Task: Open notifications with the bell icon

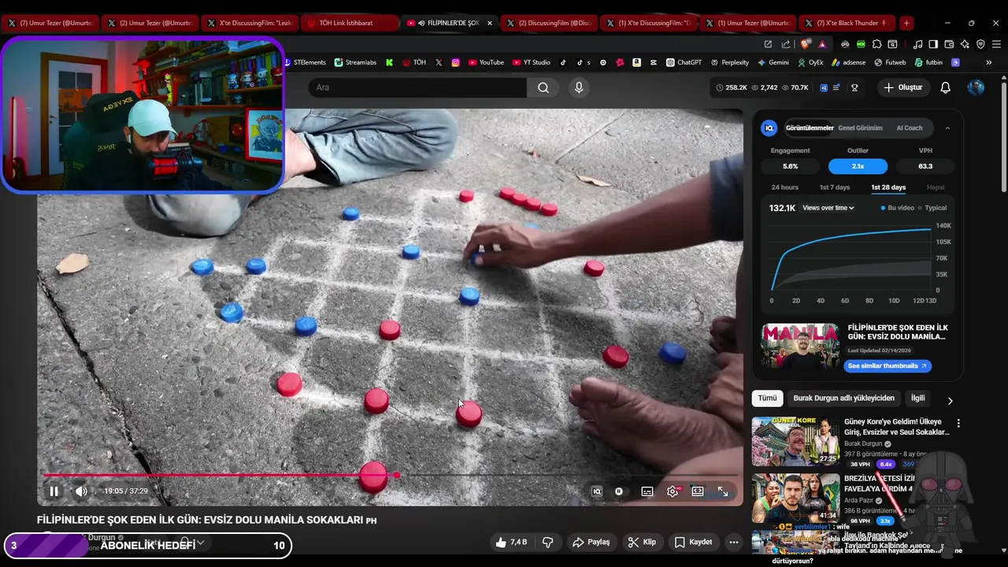Action: [946, 87]
